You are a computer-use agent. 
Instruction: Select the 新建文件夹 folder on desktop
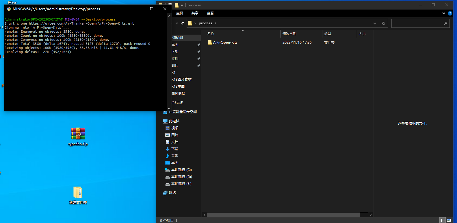(78, 192)
